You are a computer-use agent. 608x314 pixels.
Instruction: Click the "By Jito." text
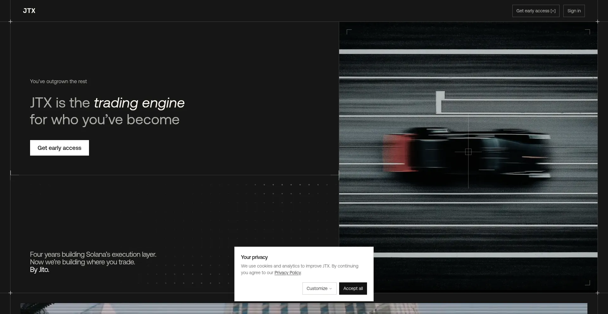pyautogui.click(x=40, y=269)
